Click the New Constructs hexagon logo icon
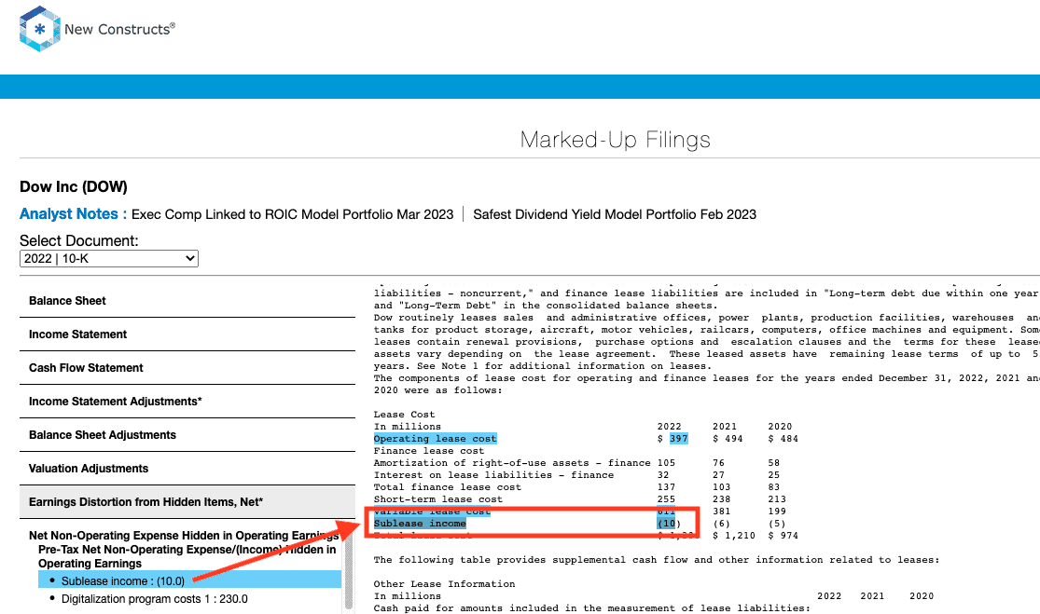Viewport: 1040px width, 614px height. pos(40,29)
